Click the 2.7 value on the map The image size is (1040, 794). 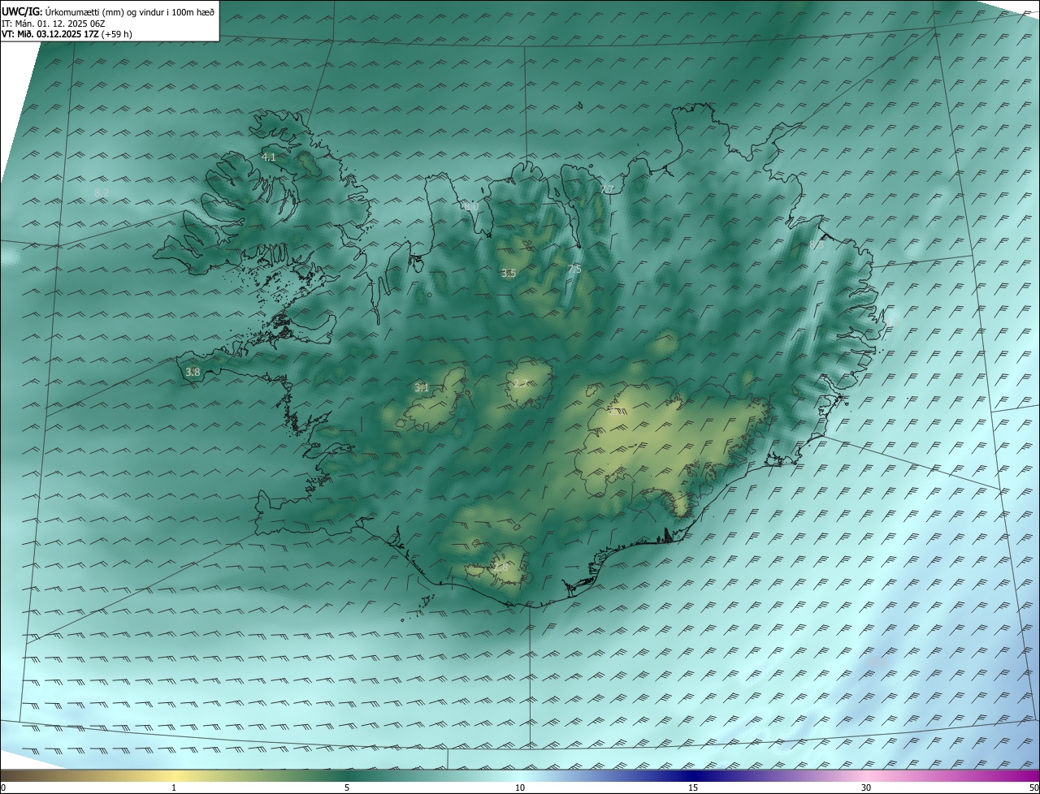coord(520,384)
